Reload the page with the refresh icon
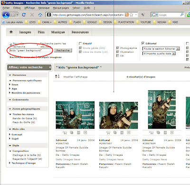The width and height of the screenshot is (190, 185). 24,15
